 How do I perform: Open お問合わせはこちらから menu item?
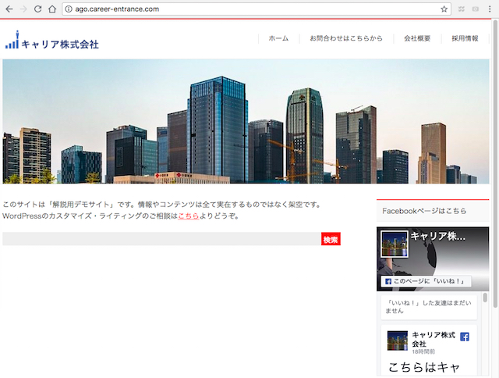[346, 38]
